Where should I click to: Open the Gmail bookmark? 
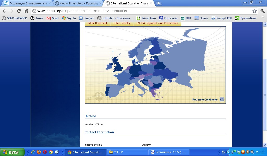[52, 18]
